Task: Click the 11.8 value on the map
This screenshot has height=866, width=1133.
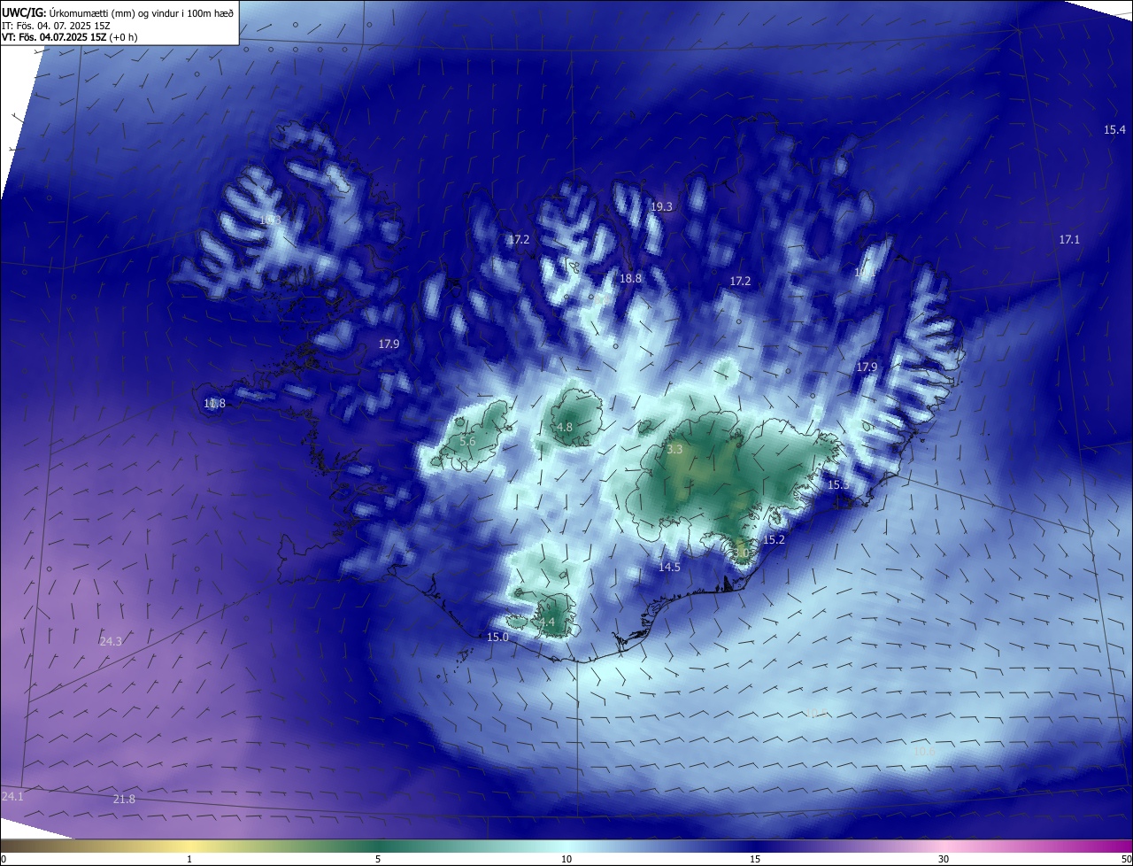Action: click(214, 404)
